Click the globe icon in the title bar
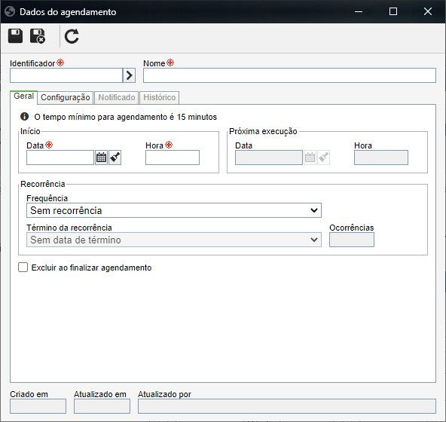Image resolution: width=446 pixels, height=422 pixels. [10, 11]
